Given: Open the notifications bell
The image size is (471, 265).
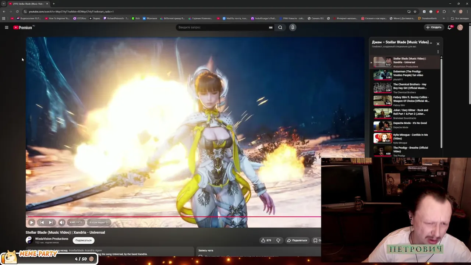Looking at the screenshot, I should click(449, 27).
